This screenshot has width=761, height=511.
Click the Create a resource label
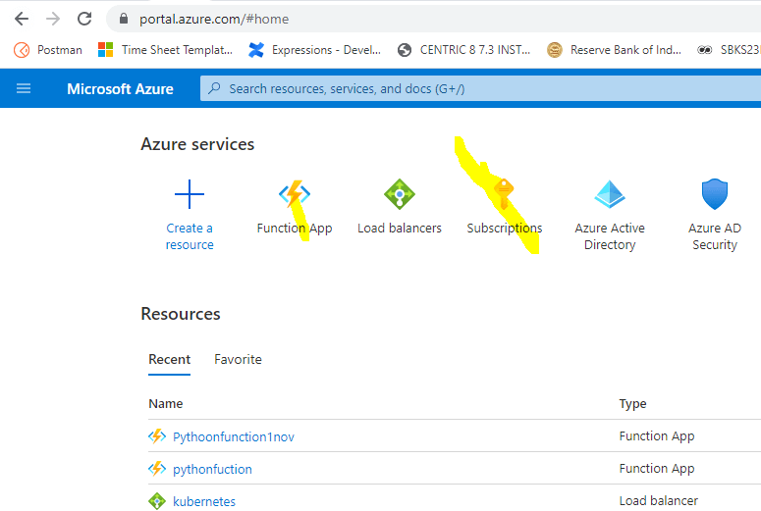(190, 236)
